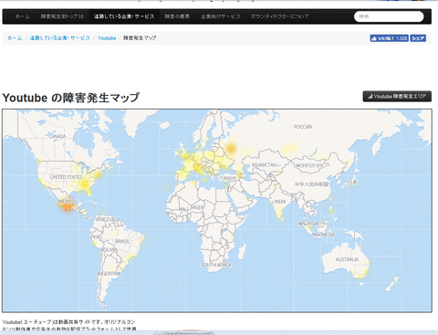Follow the Youtube breadcrumb link

coord(107,38)
